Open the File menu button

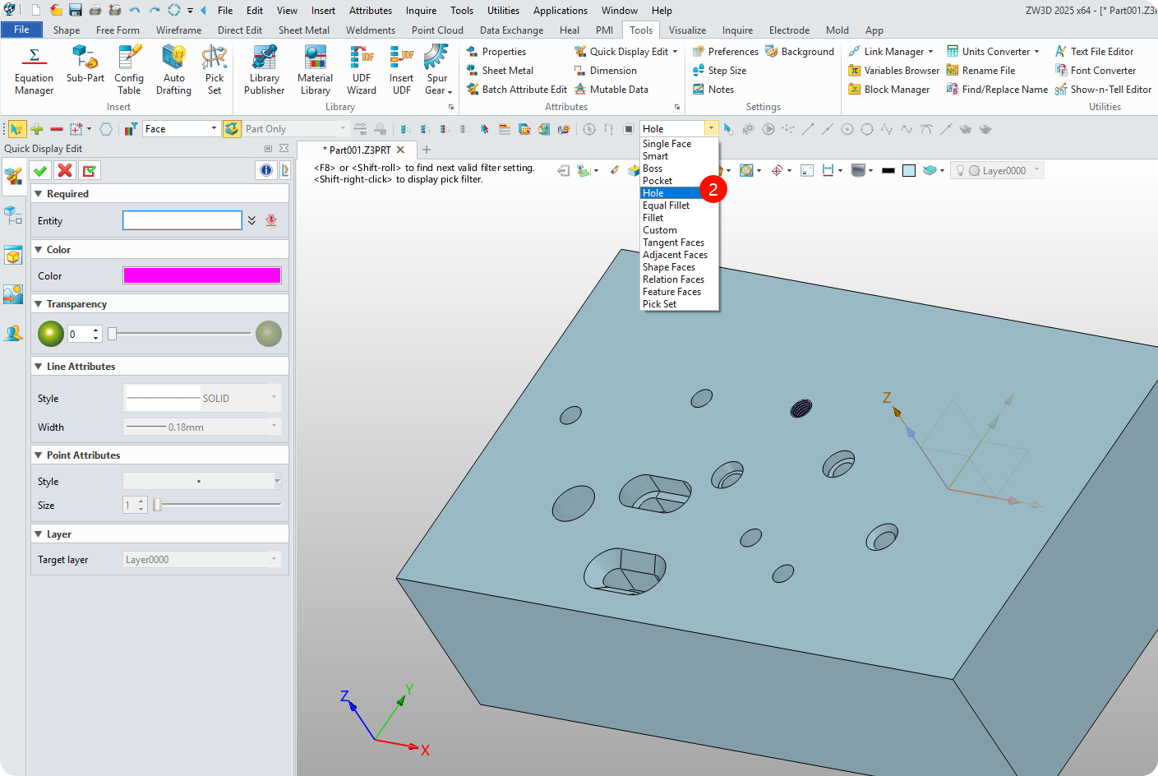[21, 30]
